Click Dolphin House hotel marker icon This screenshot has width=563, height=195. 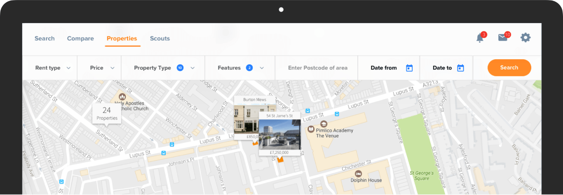pos(358,173)
